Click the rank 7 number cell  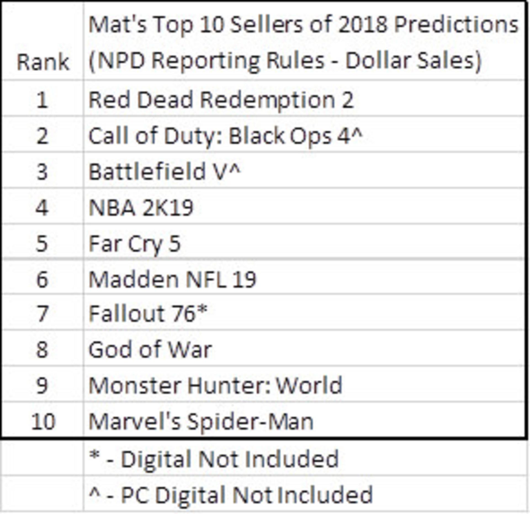point(42,312)
